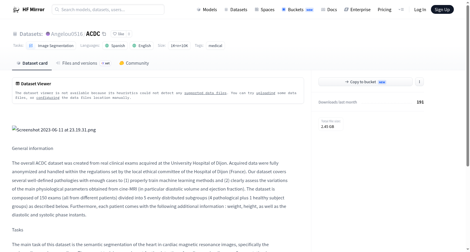The height and width of the screenshot is (252, 470).
Task: Open Enterprise in top navigation
Action: [357, 9]
